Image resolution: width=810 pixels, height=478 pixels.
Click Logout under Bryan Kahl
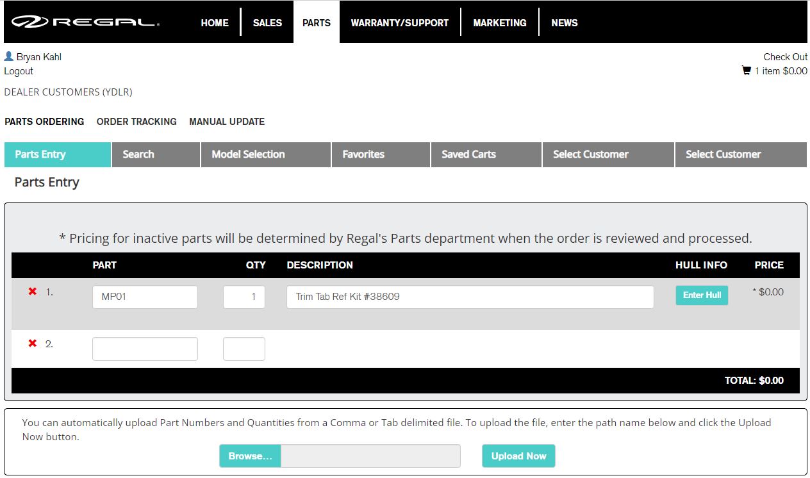pos(18,71)
